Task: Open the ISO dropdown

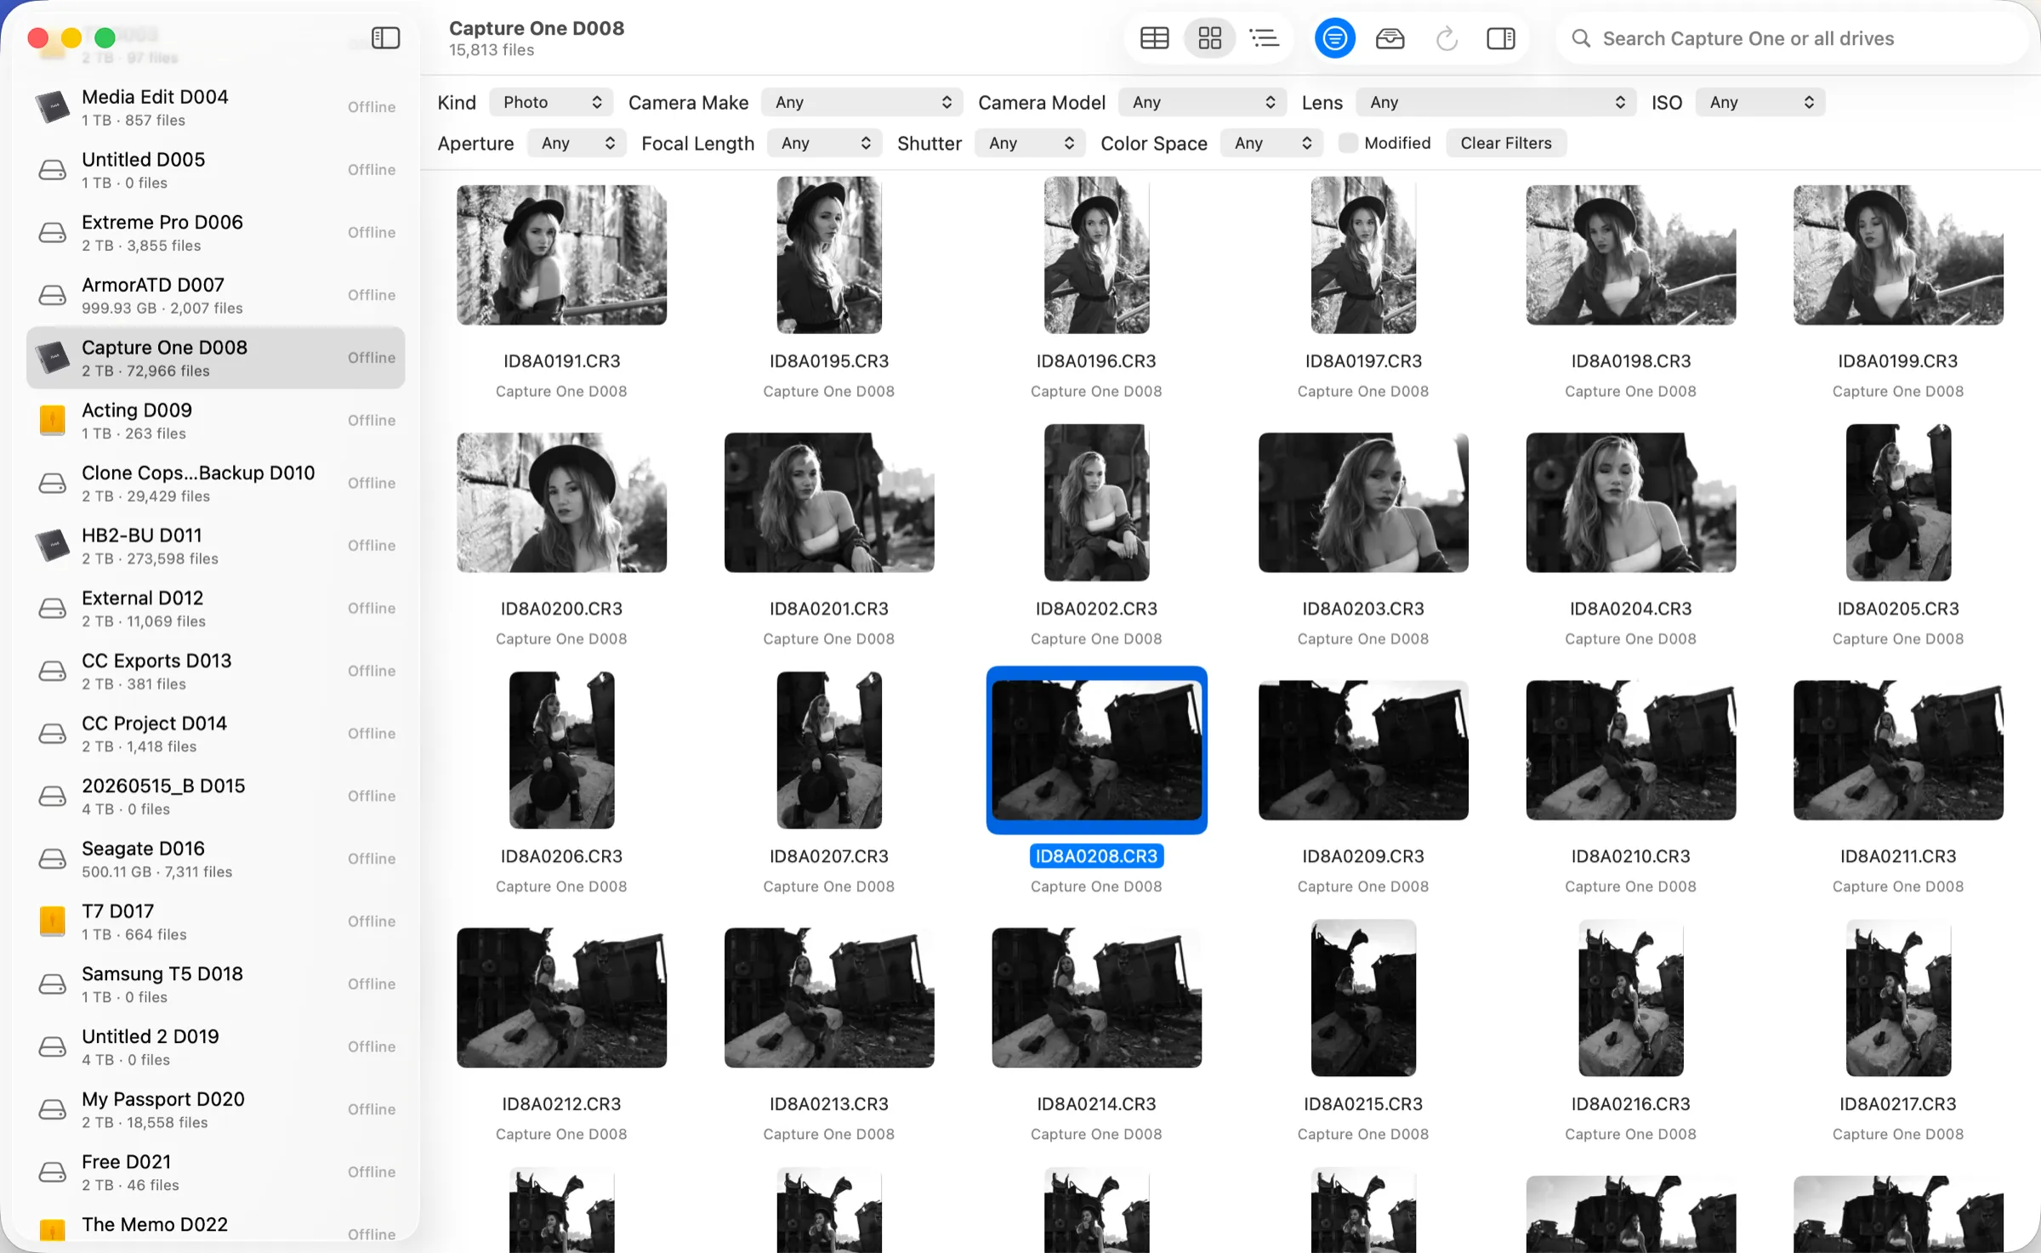Action: pyautogui.click(x=1760, y=102)
